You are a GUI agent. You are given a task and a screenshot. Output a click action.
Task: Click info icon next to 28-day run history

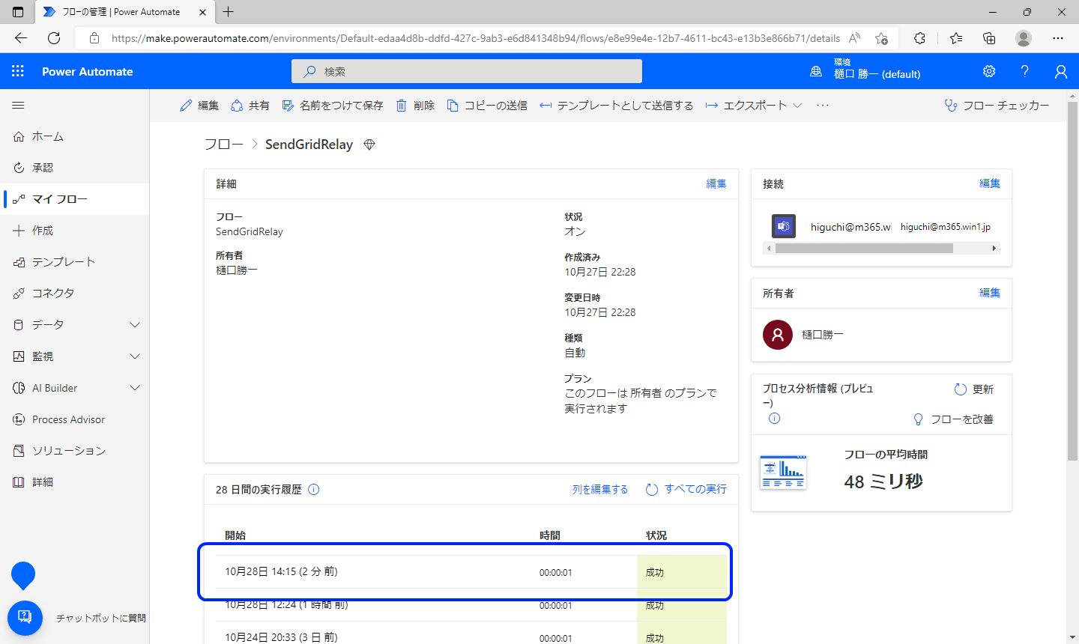tap(314, 489)
